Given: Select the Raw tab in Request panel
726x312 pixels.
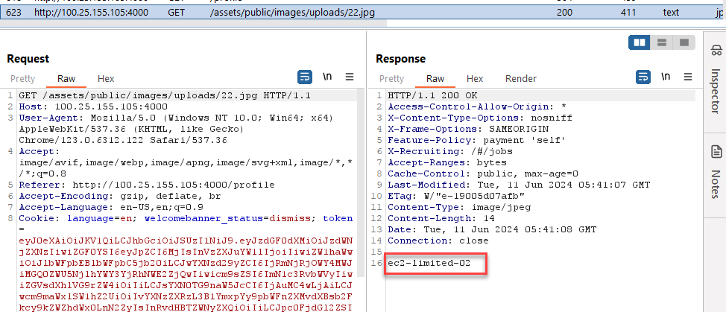Looking at the screenshot, I should (66, 78).
